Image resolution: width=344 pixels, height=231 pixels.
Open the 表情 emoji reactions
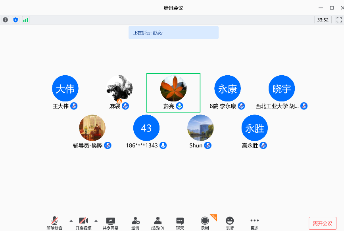coord(230,223)
